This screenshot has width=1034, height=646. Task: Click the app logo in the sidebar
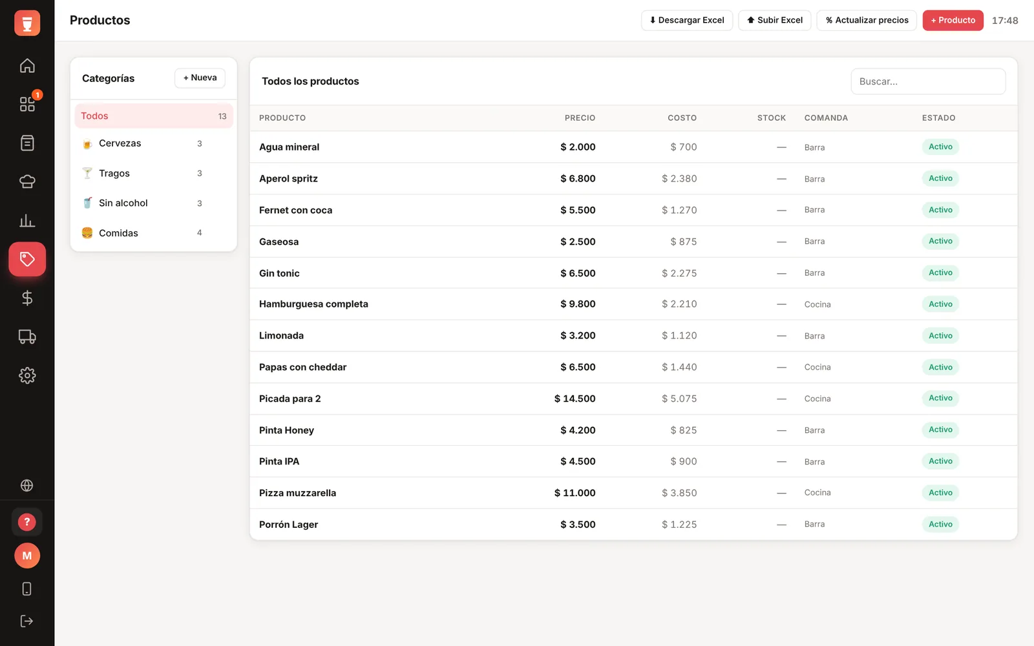(27, 23)
